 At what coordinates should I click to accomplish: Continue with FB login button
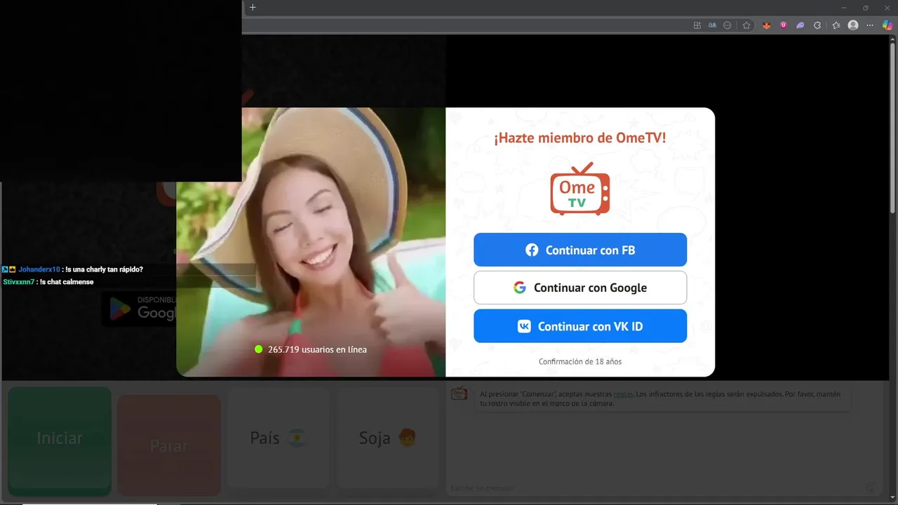[x=580, y=250]
